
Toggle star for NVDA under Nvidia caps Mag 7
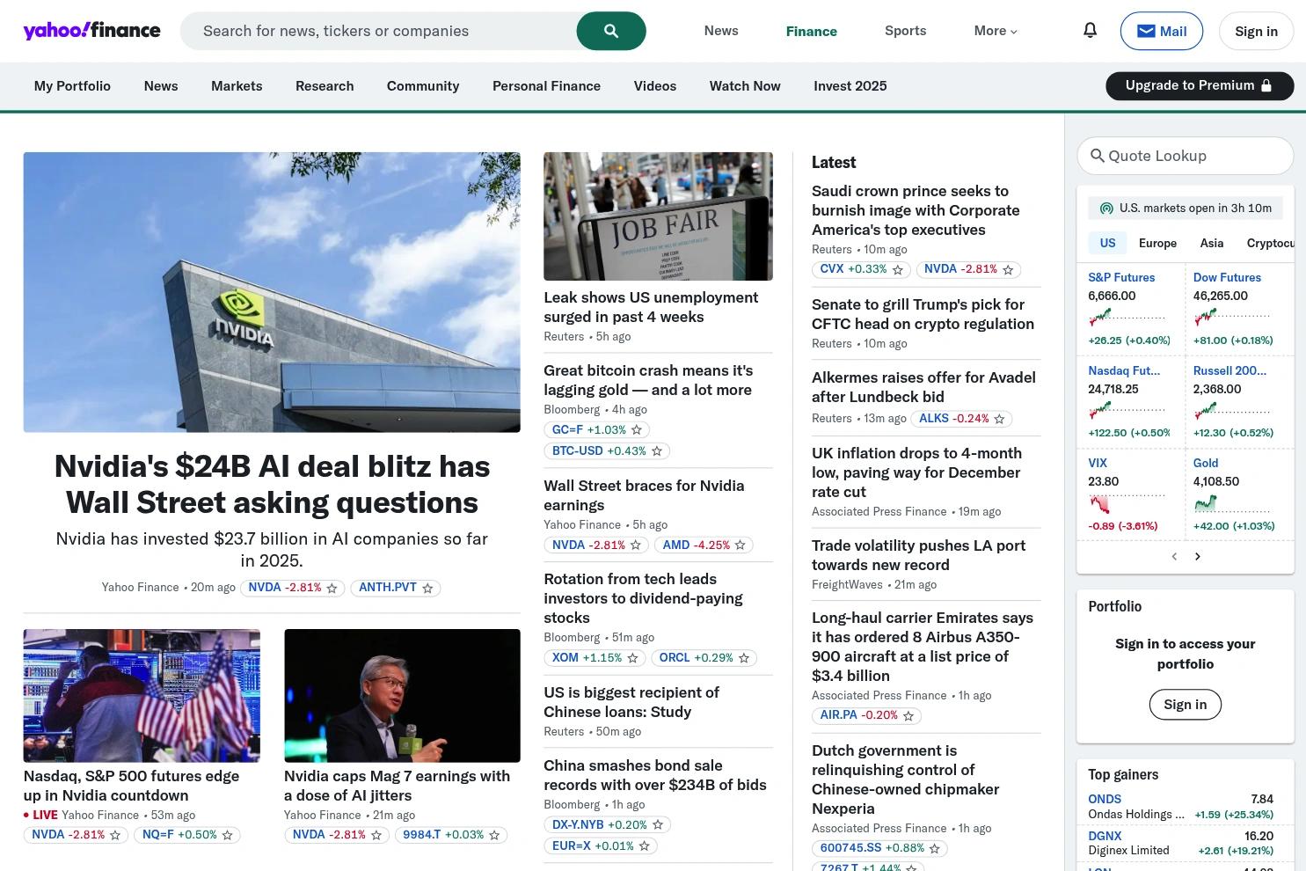pyautogui.click(x=376, y=836)
